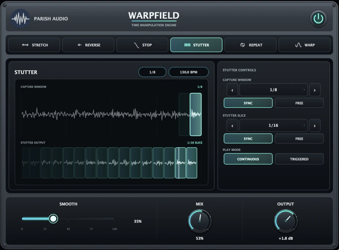Click the STUTTER CONTROLS heading
The image size is (339, 250).
click(x=239, y=70)
